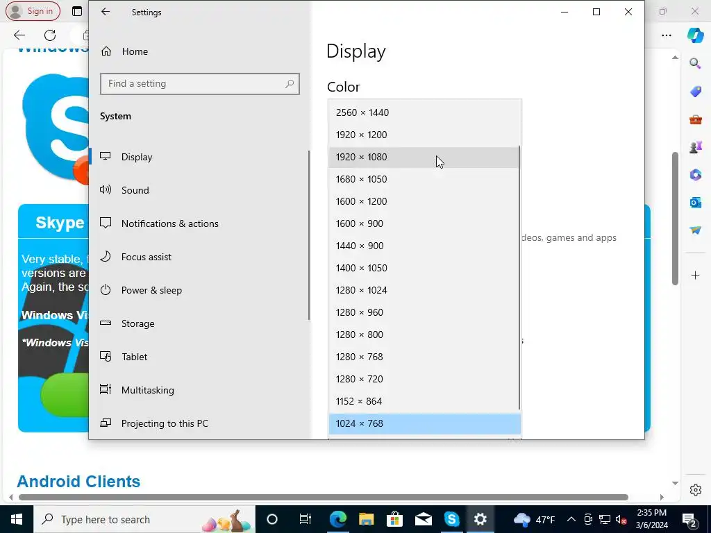Open Shopping tag in Edge sidebar
This screenshot has width=711, height=533.
tap(695, 92)
